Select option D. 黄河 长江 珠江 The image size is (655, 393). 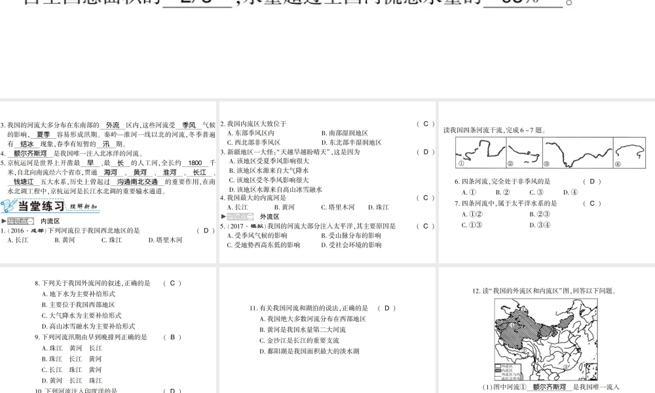(x=71, y=381)
